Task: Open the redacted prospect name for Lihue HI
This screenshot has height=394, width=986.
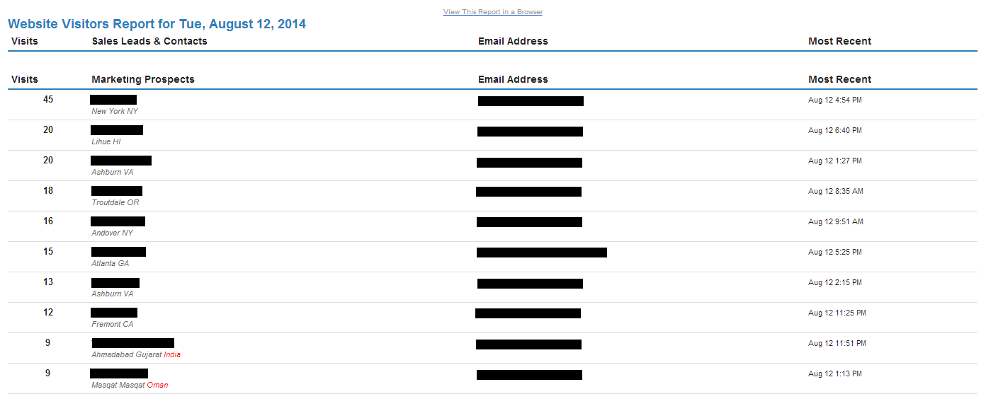Action: pos(117,130)
